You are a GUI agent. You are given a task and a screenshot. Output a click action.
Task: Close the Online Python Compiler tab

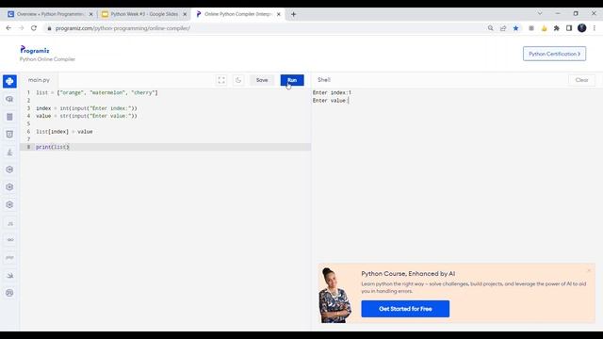click(279, 14)
